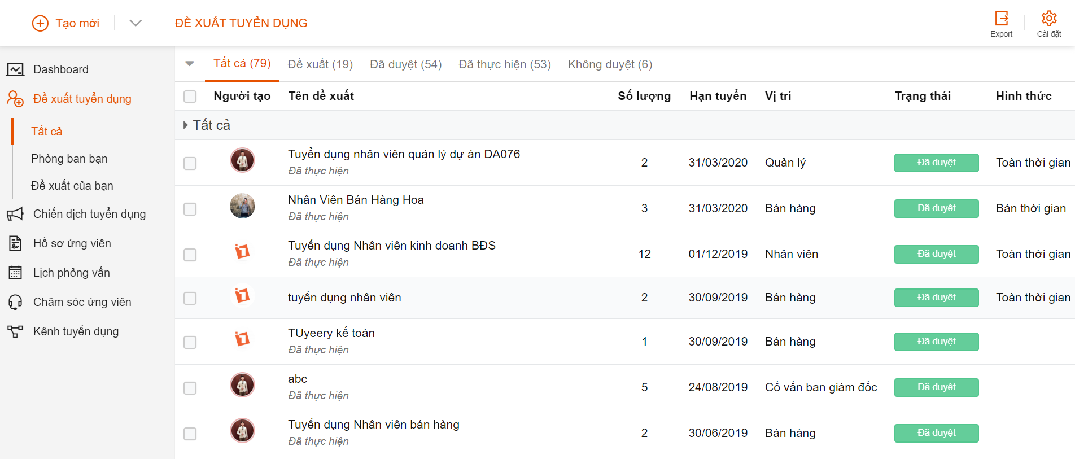Open the filter dropdown arrow before tabs
Image resolution: width=1075 pixels, height=459 pixels.
pos(190,64)
